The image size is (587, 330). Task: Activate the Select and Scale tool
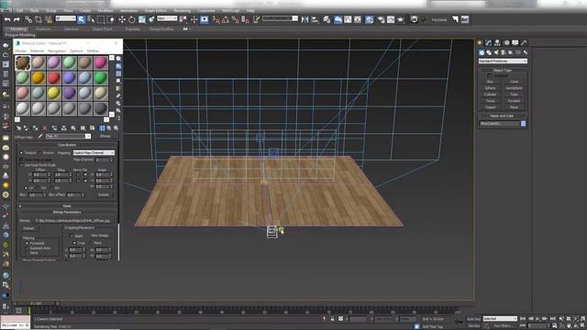click(x=142, y=19)
